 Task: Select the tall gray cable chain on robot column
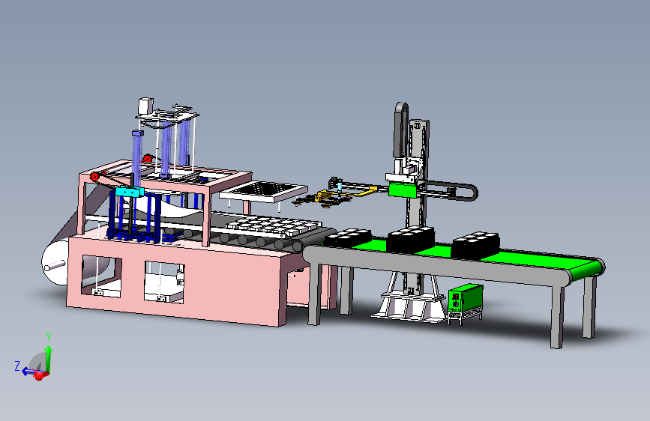pyautogui.click(x=400, y=130)
